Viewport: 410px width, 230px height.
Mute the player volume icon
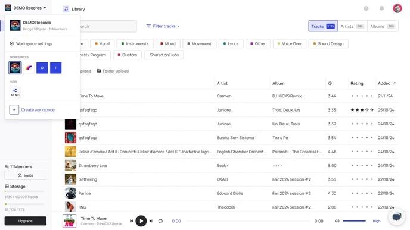click(337, 221)
